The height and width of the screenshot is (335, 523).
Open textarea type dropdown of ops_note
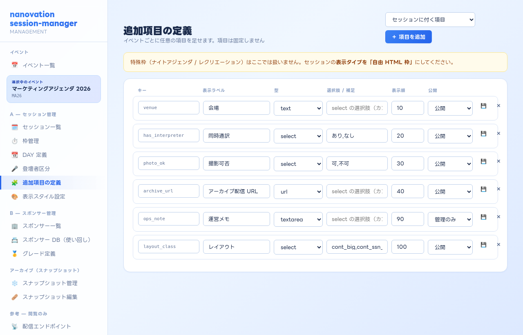[x=298, y=219]
